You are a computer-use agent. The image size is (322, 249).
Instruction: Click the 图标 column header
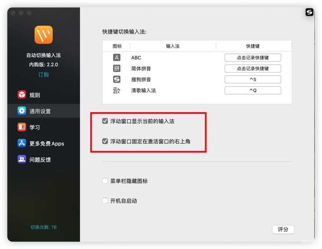[x=117, y=46]
